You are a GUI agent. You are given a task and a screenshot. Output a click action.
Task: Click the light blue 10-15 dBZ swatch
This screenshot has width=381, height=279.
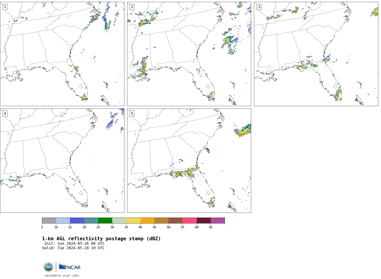pyautogui.click(x=63, y=221)
